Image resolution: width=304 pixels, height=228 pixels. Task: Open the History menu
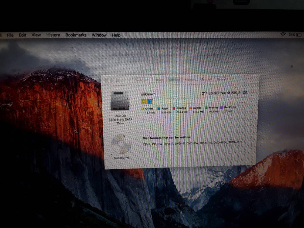(x=53, y=35)
